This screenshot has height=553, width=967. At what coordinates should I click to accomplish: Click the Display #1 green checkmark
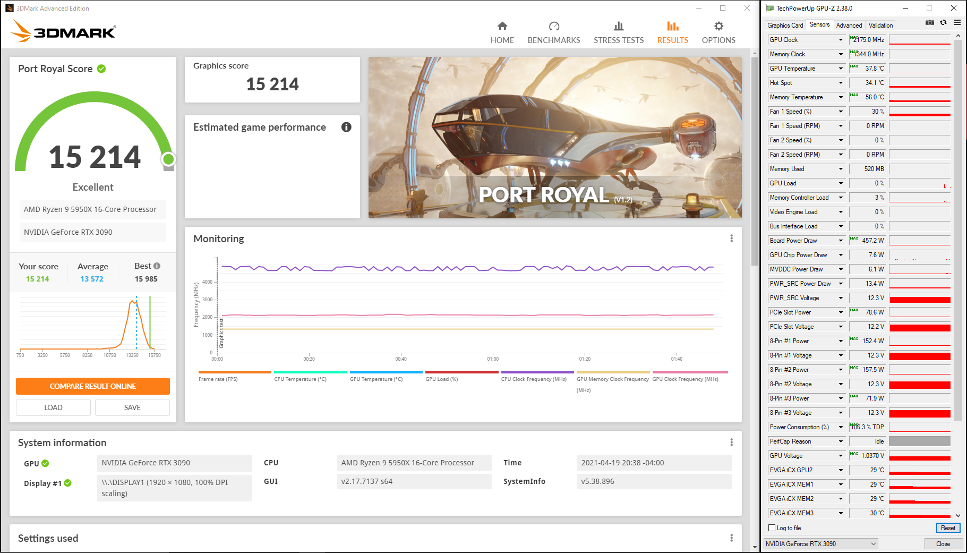coord(67,483)
